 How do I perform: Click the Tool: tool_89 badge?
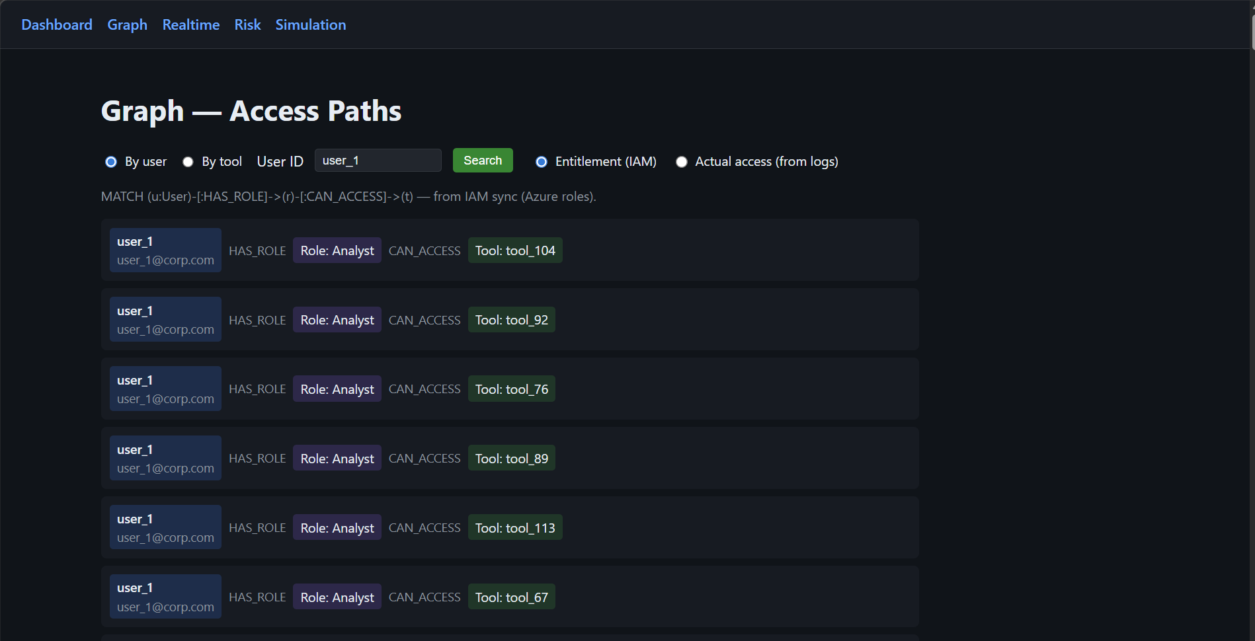tap(511, 458)
